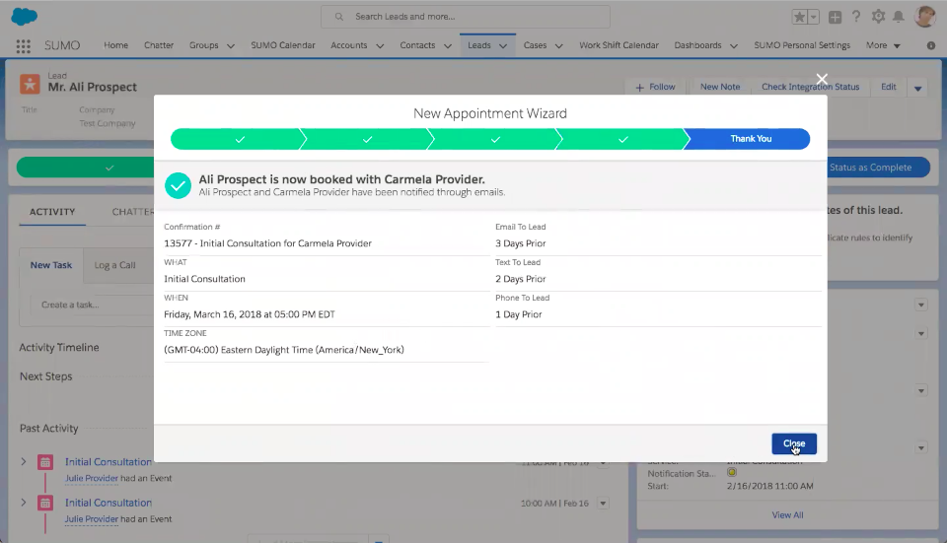Click the first Initial Consultation calendar icon
947x543 pixels.
pos(45,462)
